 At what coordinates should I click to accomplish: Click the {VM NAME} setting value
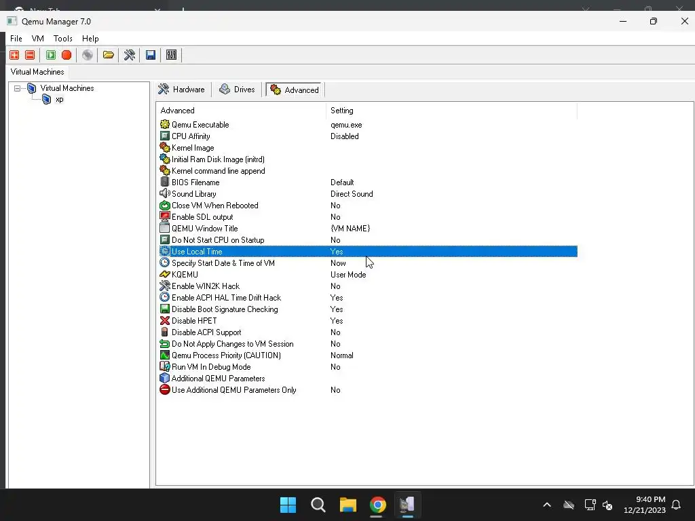350,228
